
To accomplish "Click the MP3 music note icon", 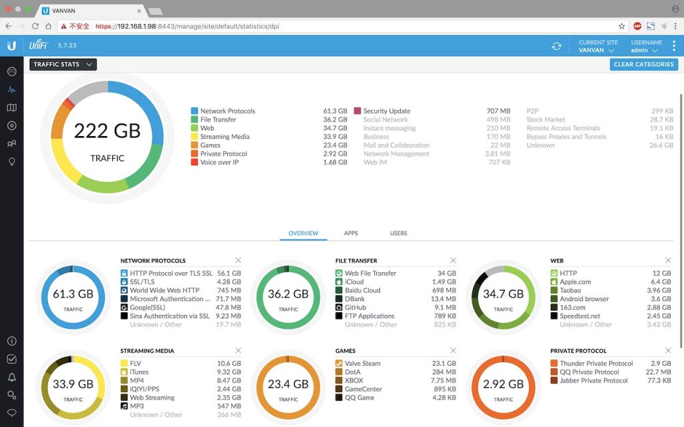I will click(124, 406).
